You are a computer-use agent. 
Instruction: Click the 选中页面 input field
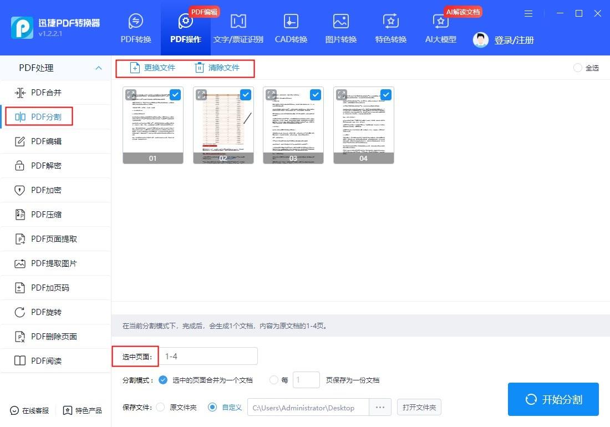[x=209, y=356]
